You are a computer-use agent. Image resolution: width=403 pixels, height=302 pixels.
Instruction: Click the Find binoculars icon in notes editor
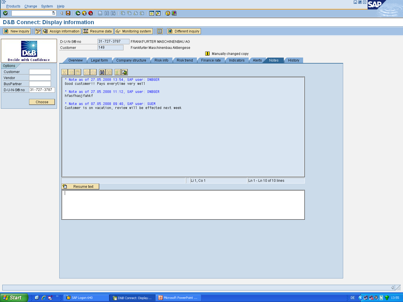point(102,72)
